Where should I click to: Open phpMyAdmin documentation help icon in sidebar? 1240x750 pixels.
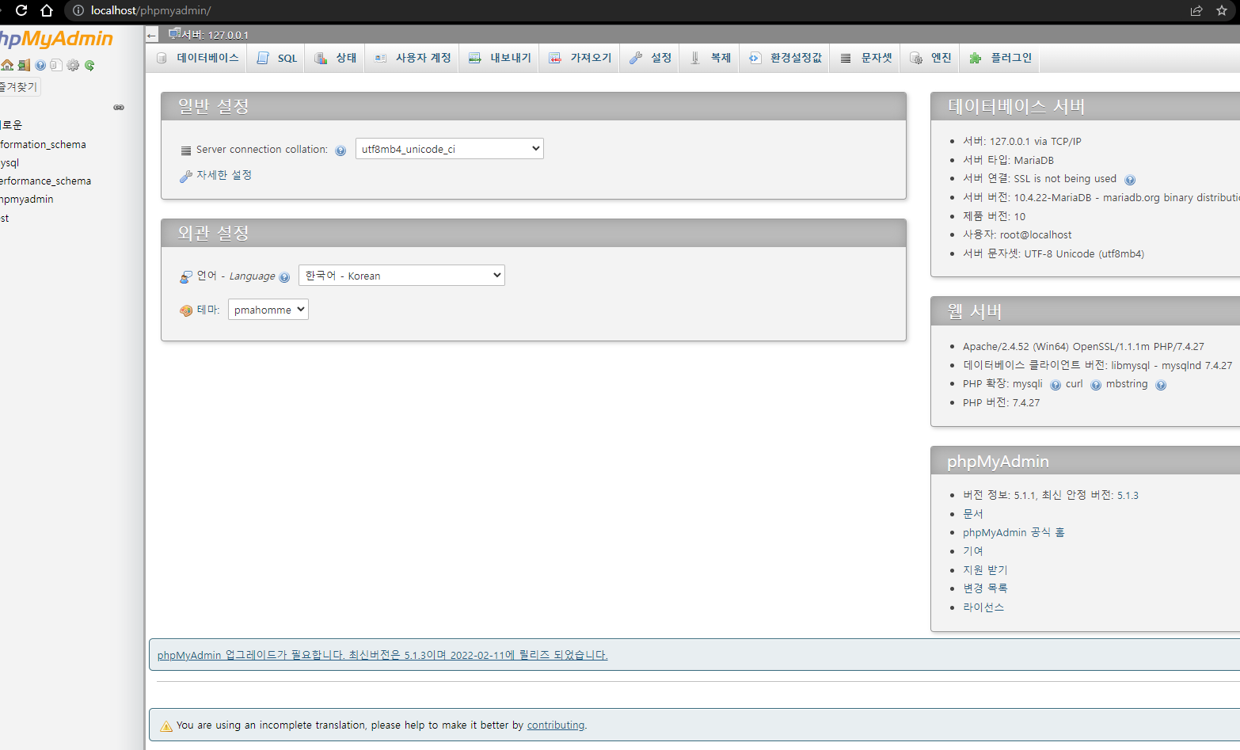(40, 65)
